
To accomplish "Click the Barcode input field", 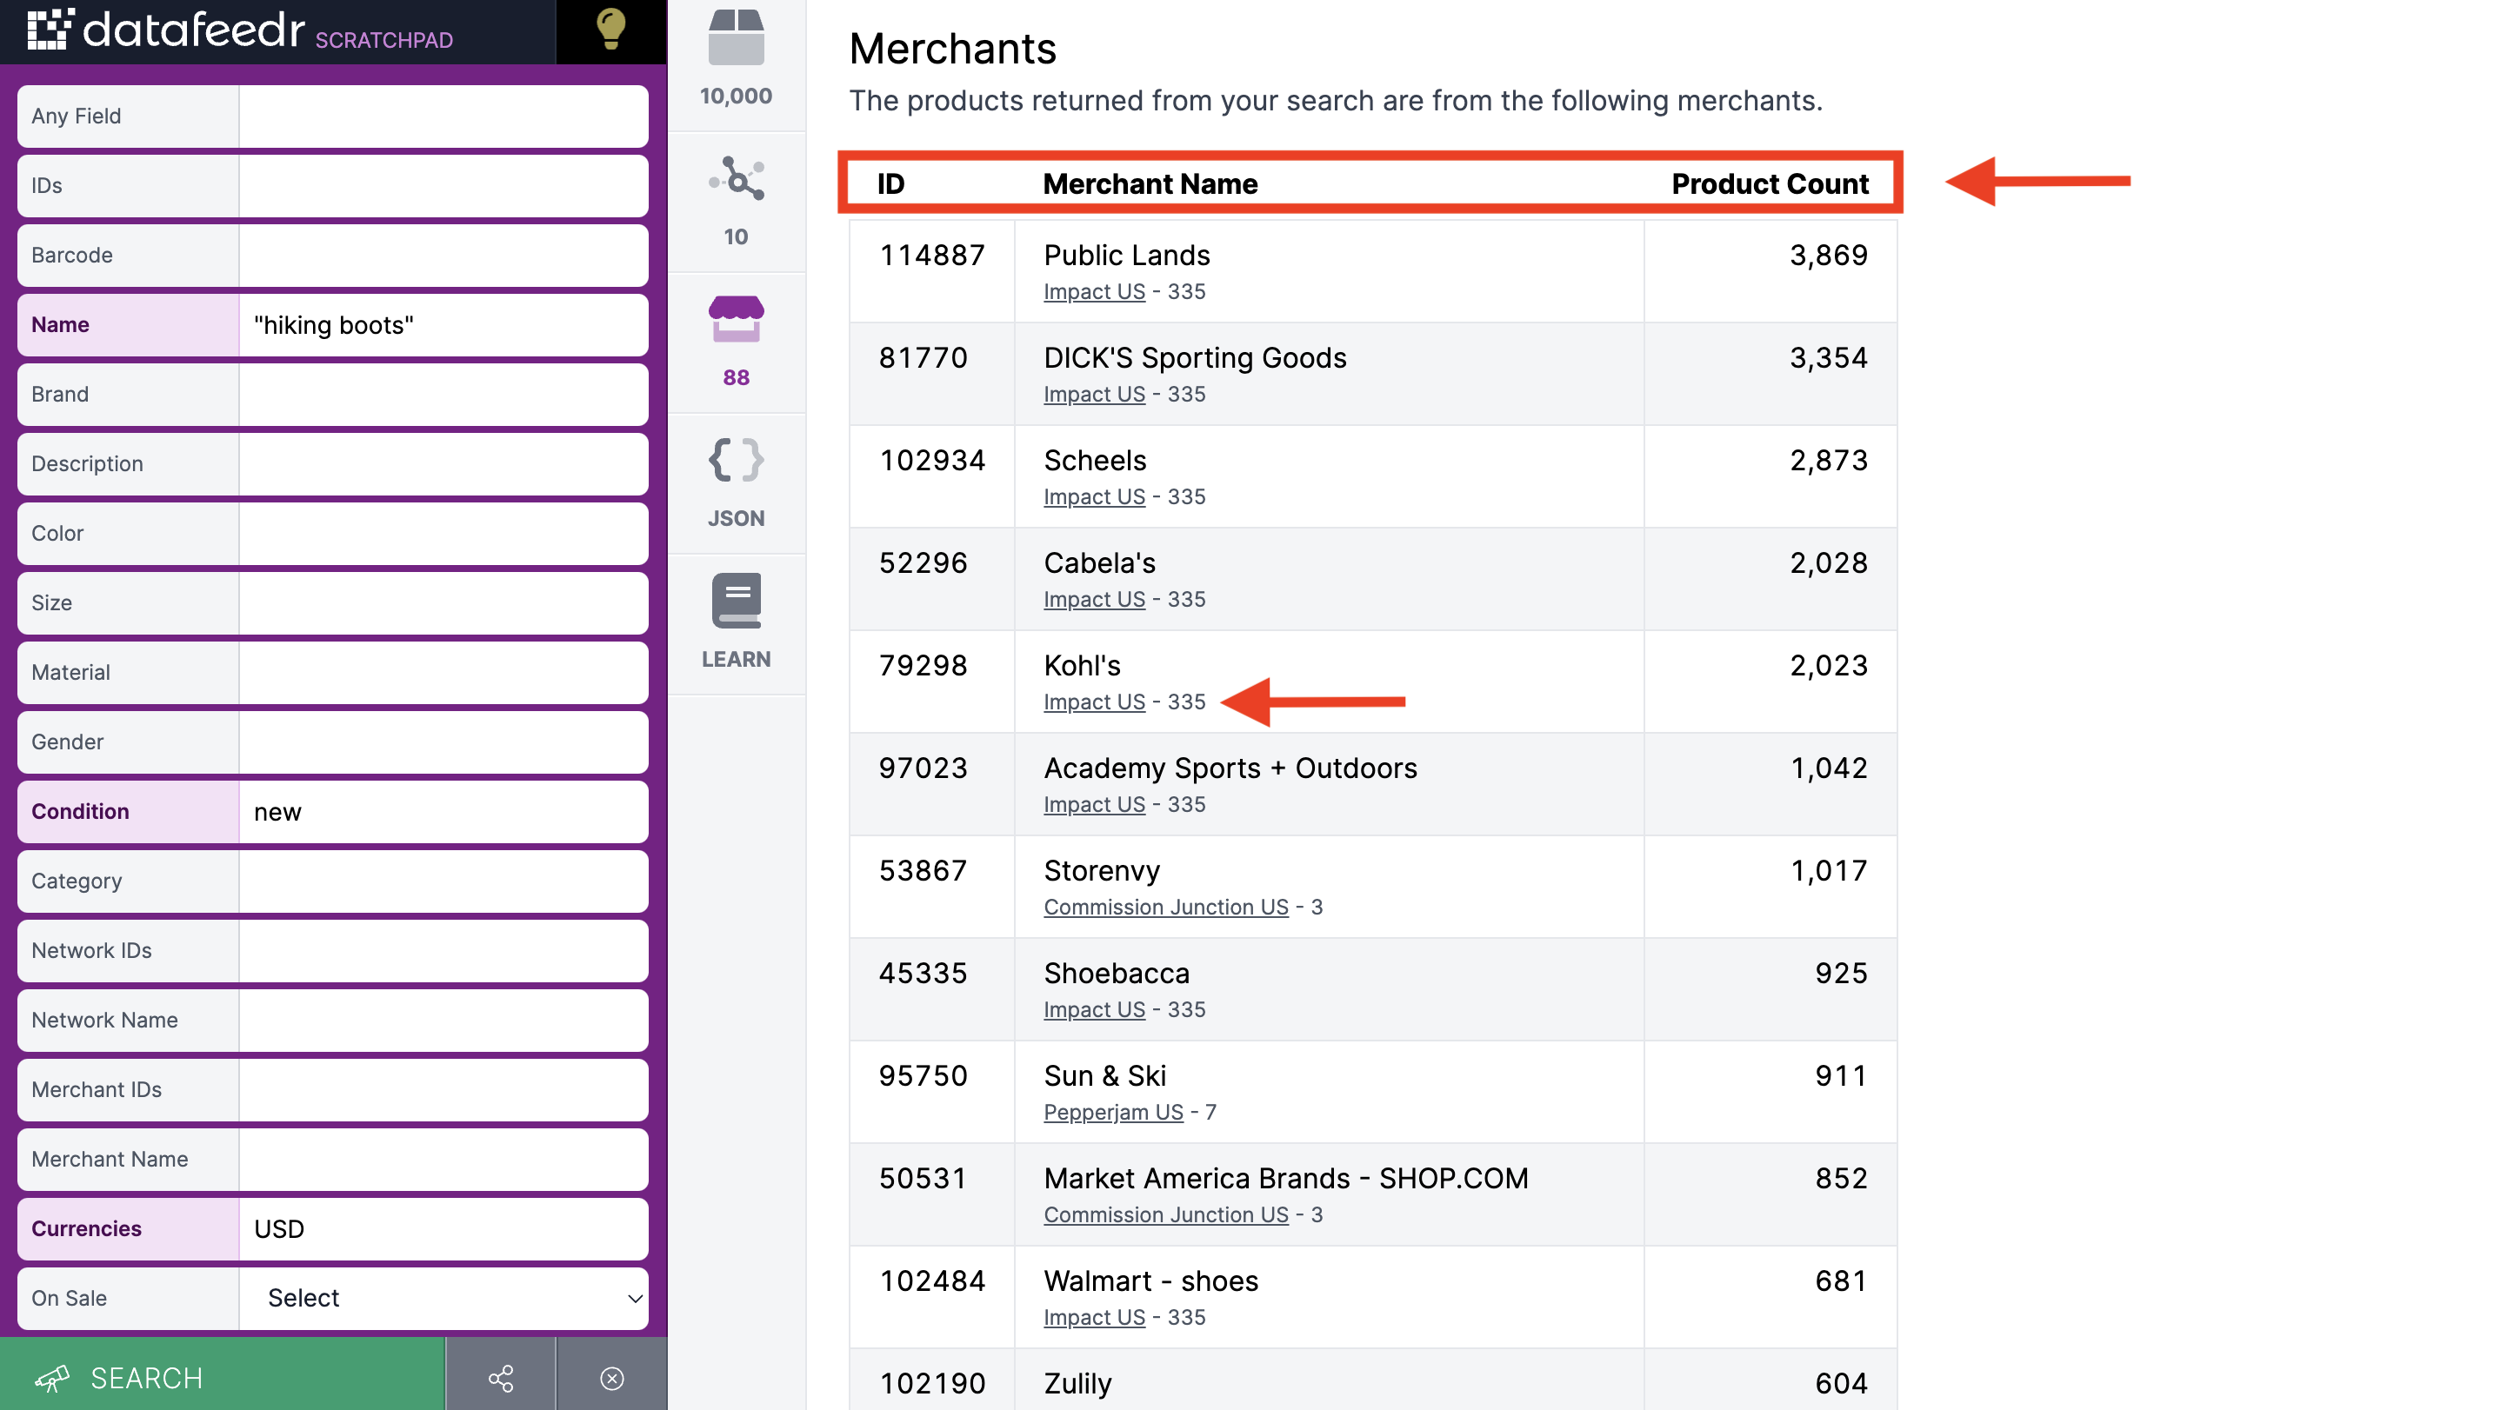I will click(x=443, y=256).
